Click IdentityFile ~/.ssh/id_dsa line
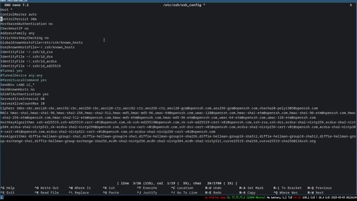The image size is (357, 201). [26, 56]
